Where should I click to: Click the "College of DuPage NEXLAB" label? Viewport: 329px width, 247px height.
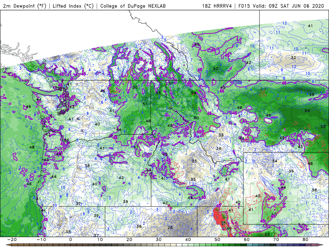[133, 6]
